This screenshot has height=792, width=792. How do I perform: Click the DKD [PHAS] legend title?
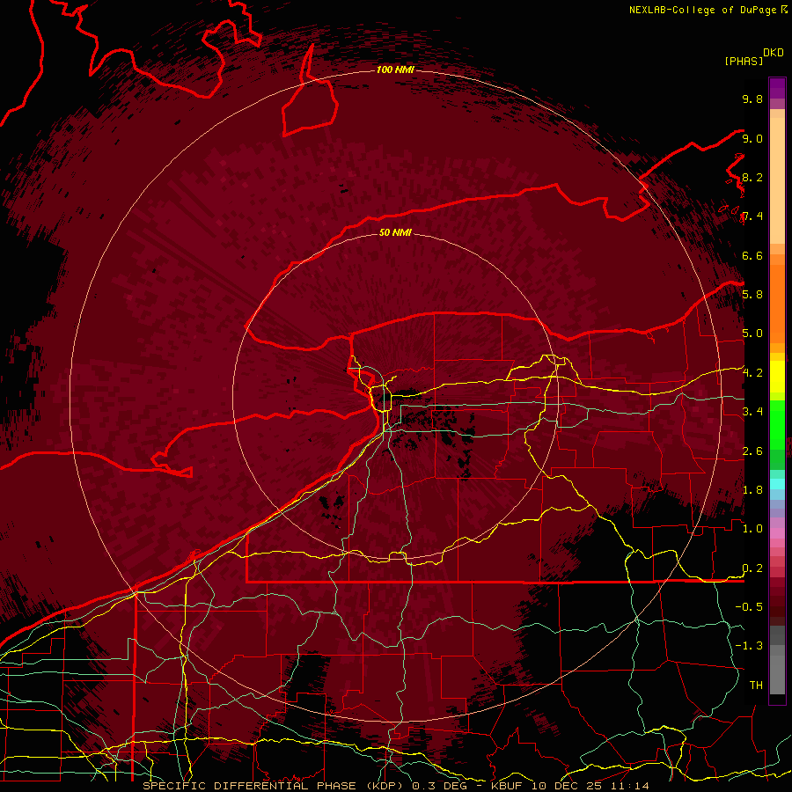click(x=753, y=57)
